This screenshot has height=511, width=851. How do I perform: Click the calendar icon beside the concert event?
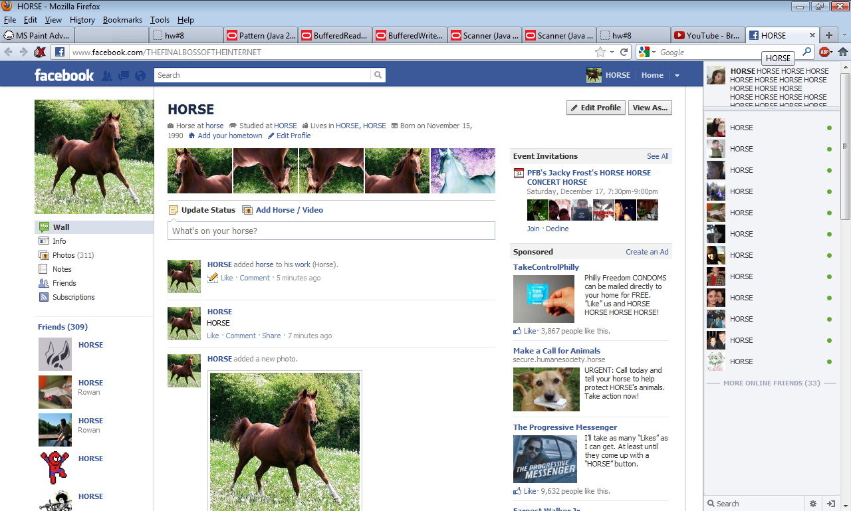519,173
